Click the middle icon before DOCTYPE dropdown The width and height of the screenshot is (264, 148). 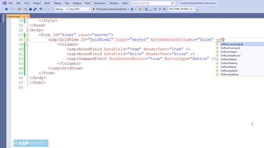click(x=160, y=9)
